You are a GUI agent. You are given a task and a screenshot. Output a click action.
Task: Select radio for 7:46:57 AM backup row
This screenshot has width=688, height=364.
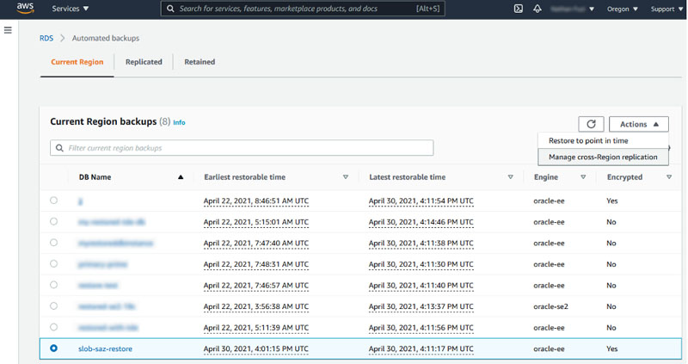(53, 285)
